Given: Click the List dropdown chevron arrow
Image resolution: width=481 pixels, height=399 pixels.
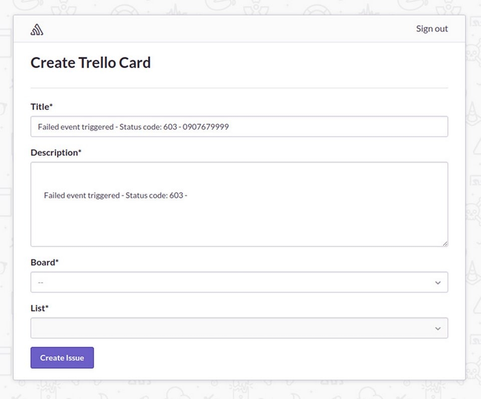Looking at the screenshot, I should click(x=438, y=328).
